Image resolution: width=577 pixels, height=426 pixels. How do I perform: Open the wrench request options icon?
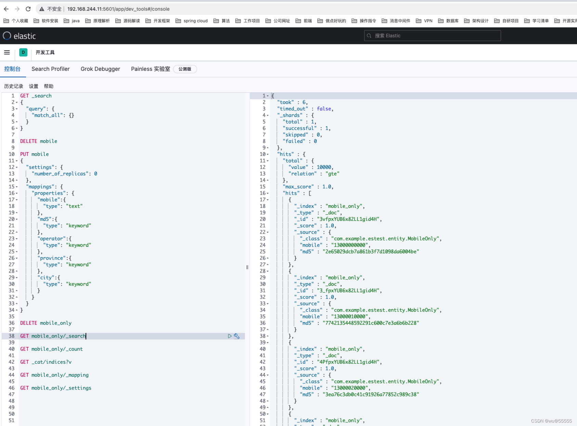click(237, 336)
